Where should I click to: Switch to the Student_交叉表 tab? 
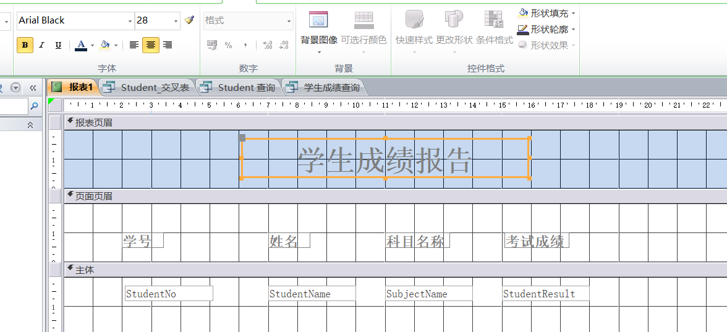pyautogui.click(x=148, y=87)
